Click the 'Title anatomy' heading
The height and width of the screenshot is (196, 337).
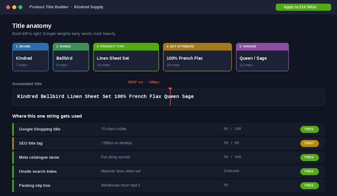(x=32, y=26)
